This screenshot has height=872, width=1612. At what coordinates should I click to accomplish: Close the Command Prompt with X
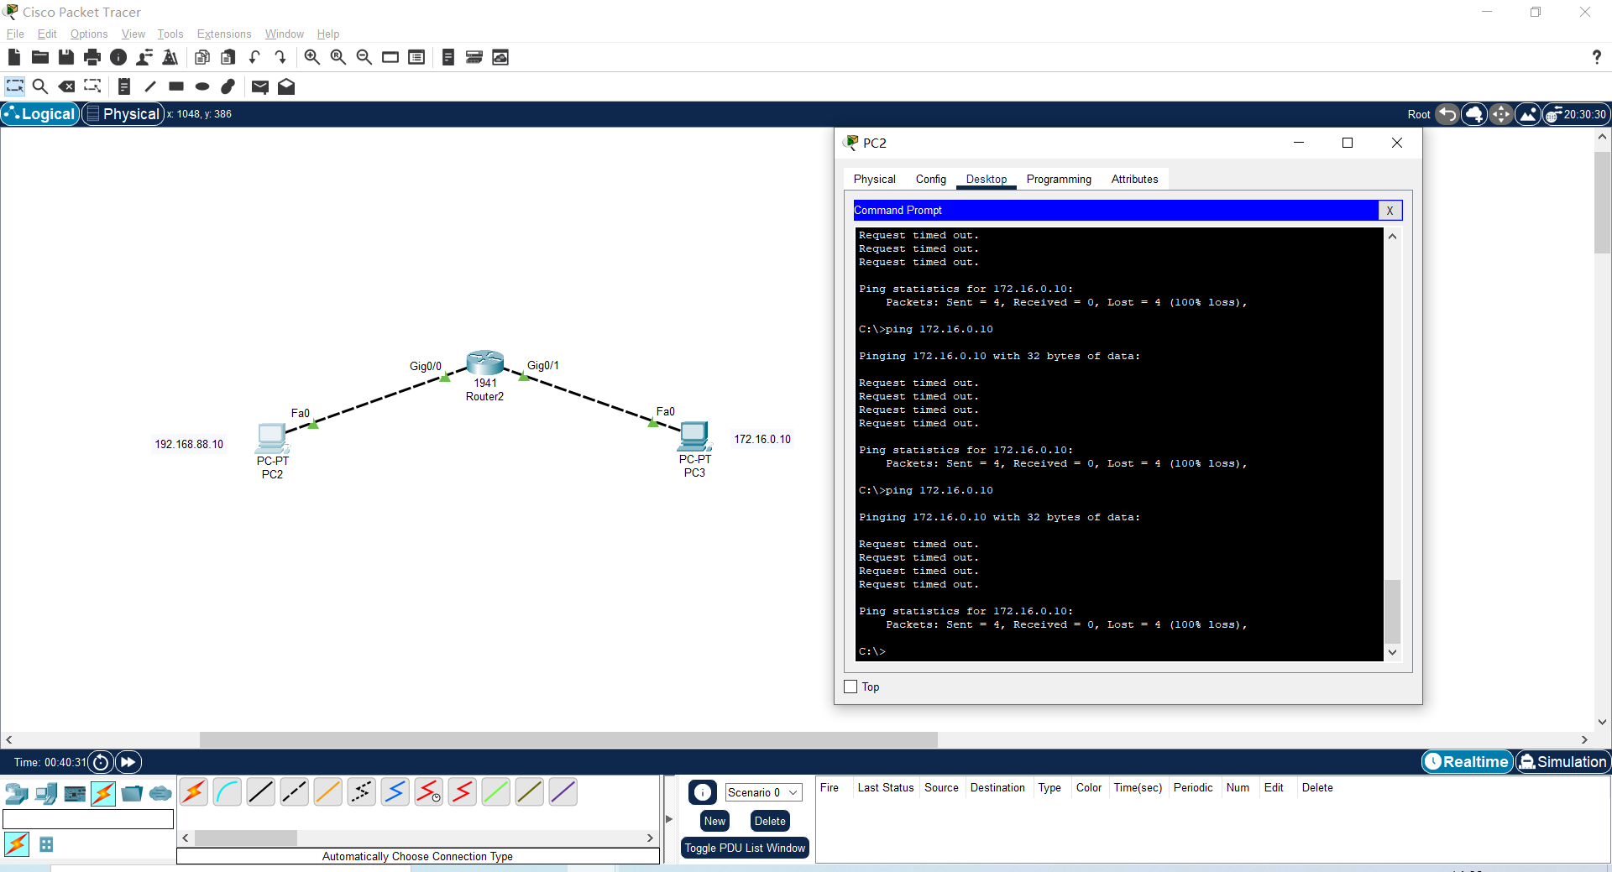click(1390, 211)
